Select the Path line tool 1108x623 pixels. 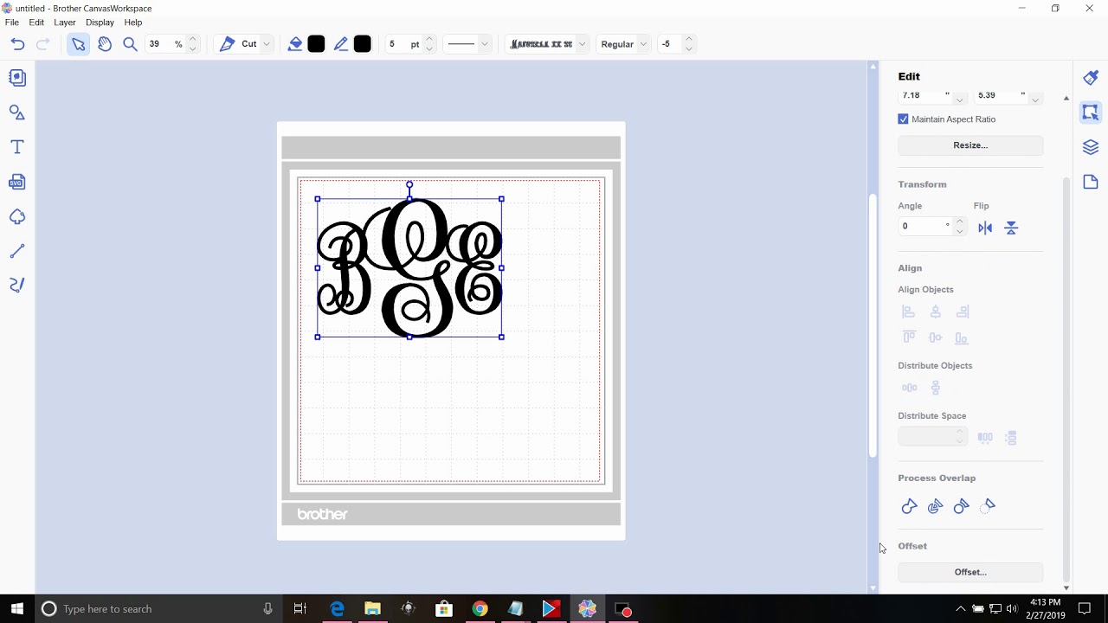click(x=17, y=251)
